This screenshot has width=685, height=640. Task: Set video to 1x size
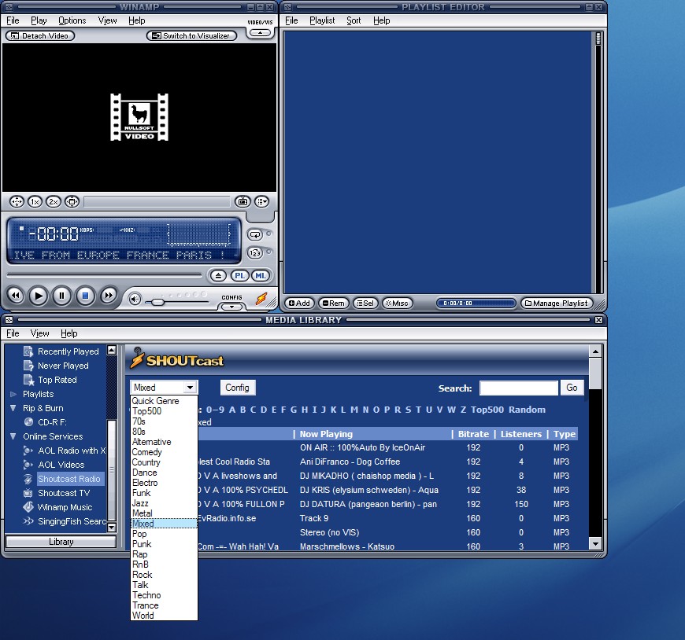35,201
